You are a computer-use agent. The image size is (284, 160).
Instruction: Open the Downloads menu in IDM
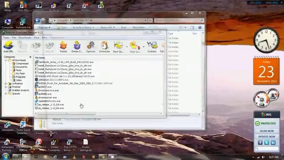click(25, 37)
